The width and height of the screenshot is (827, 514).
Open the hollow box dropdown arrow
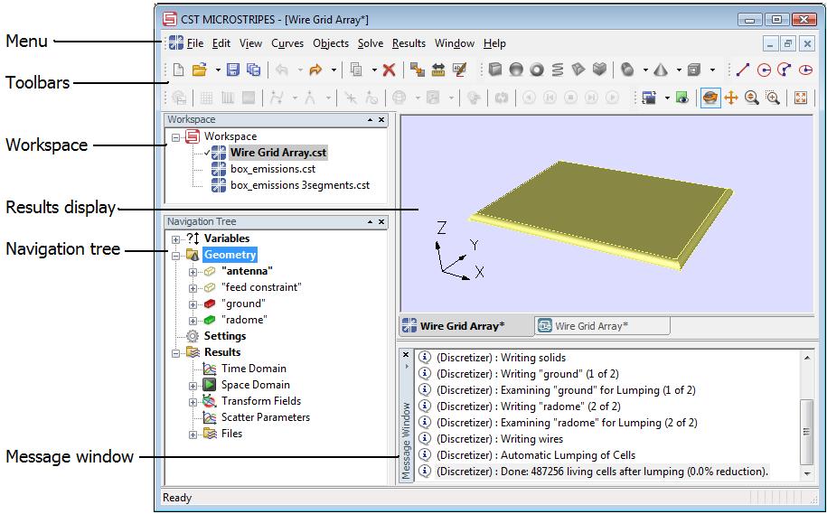click(x=712, y=70)
